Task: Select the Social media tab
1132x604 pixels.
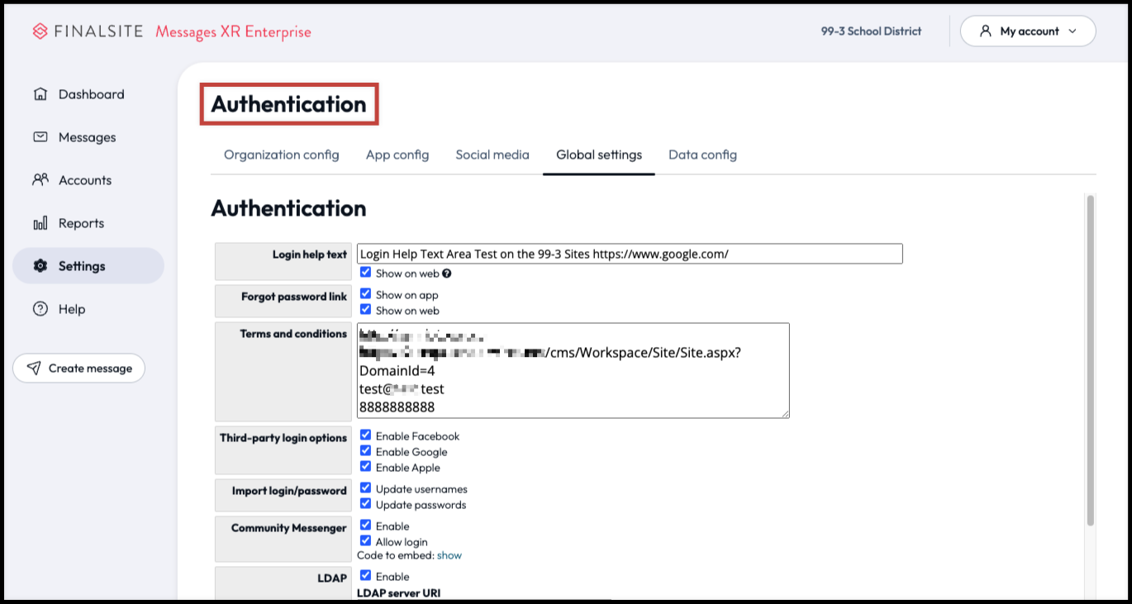Action: pos(492,155)
